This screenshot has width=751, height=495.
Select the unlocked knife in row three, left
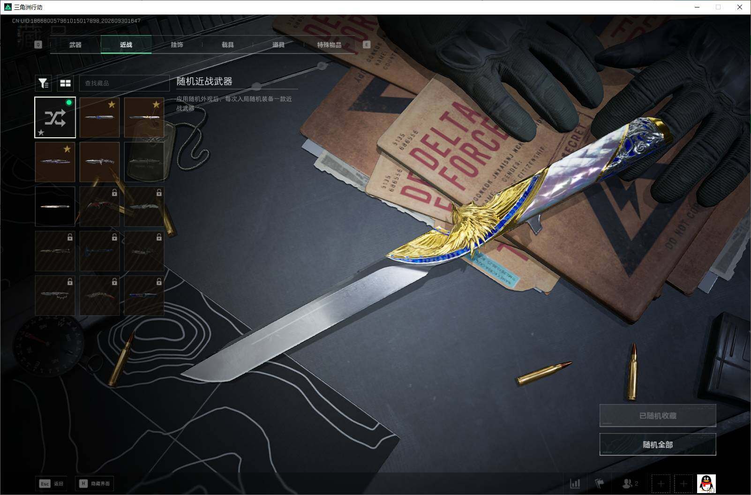(x=55, y=206)
